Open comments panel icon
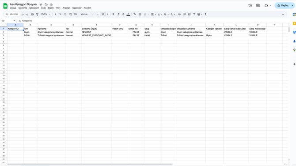 [x=258, y=5]
